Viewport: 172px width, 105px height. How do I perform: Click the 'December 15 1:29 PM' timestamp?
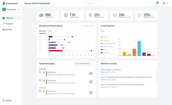point(108,72)
